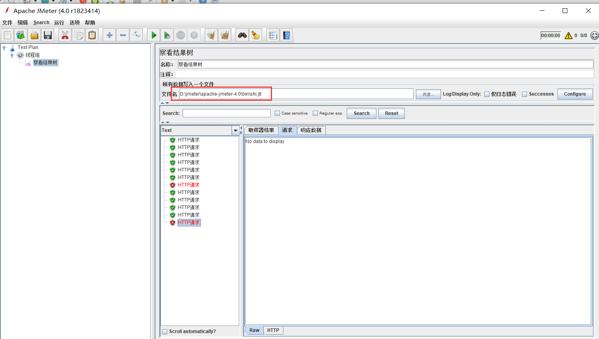
Task: Reset search with yellow broom icon
Action: tap(256, 35)
